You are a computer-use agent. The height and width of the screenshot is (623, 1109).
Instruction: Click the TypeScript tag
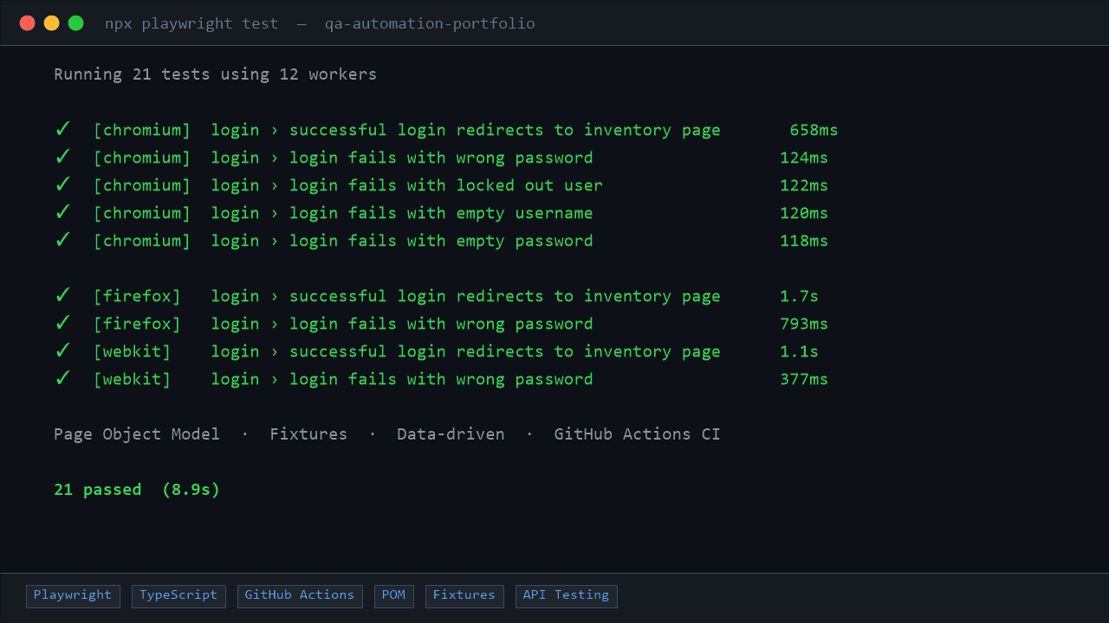[178, 596]
